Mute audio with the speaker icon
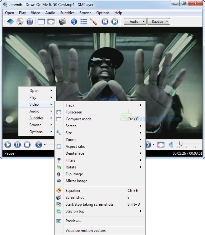 [171, 145]
